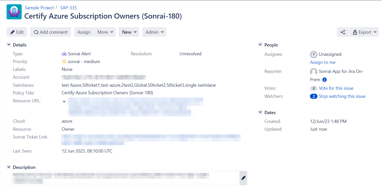
Task: Open the Admin dropdown menu
Action: point(154,32)
